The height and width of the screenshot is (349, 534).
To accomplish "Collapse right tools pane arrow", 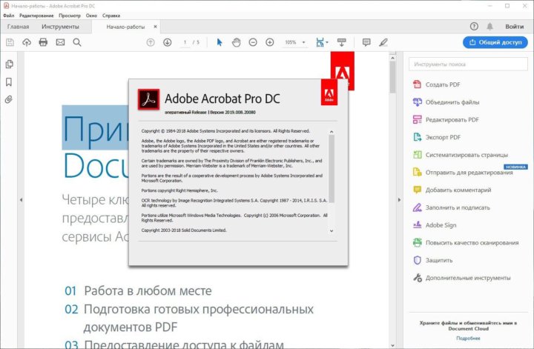I will tap(399, 199).
